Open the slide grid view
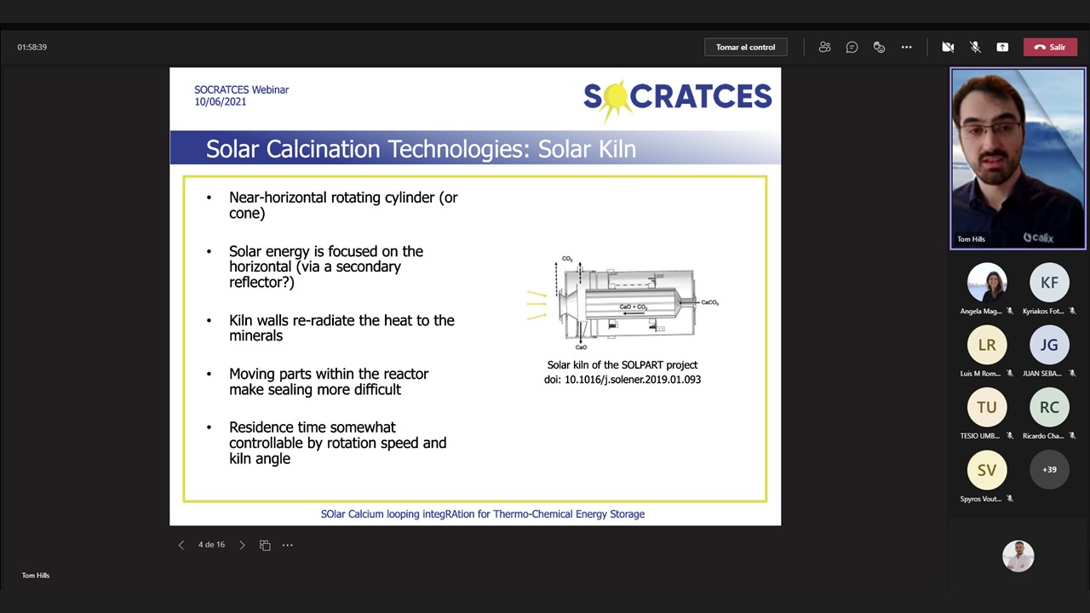 pos(265,545)
